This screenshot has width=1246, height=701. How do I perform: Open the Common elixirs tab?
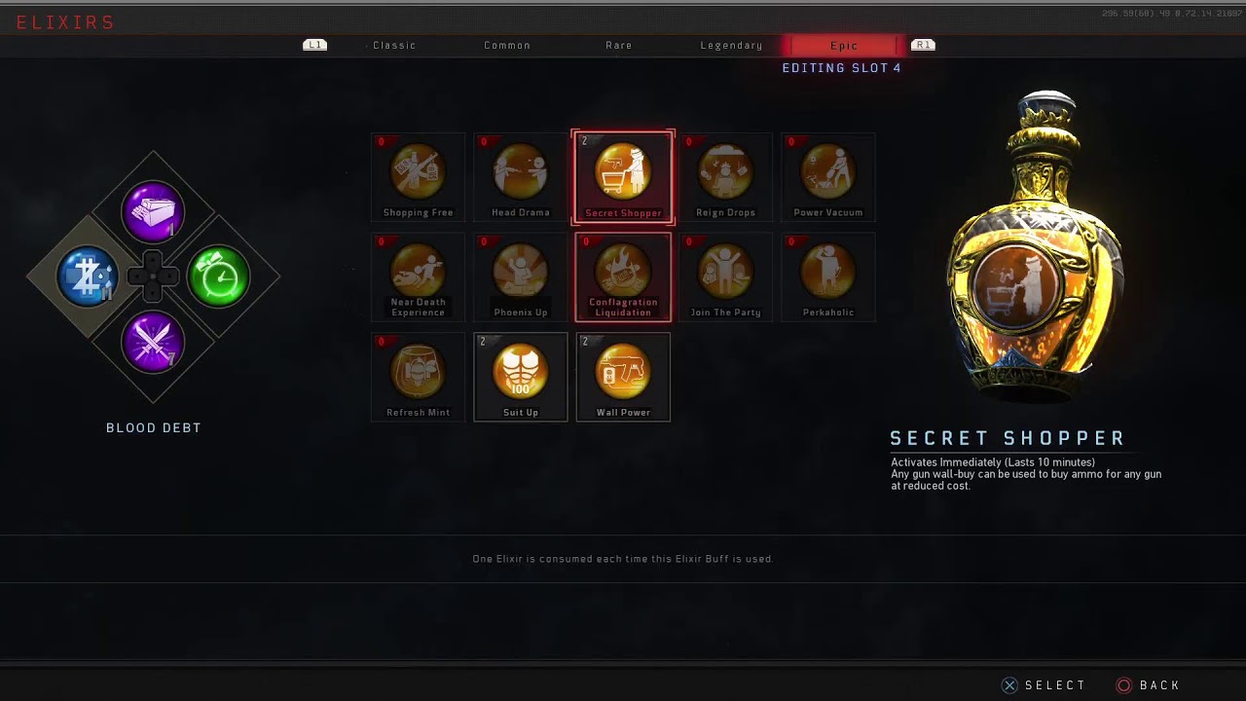[x=507, y=46]
